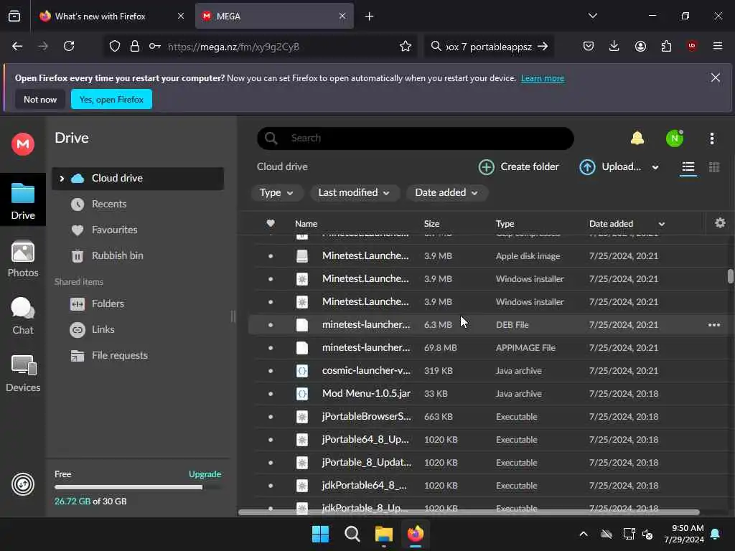This screenshot has height=551, width=735.
Task: Toggle favourite dot for jPortable64_8_Up row
Action: click(x=271, y=440)
